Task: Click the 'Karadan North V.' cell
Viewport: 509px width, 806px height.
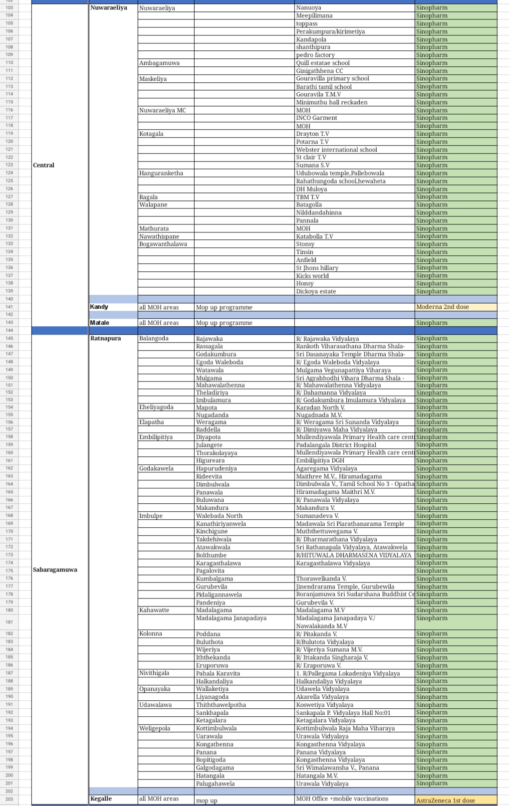Action: point(354,407)
